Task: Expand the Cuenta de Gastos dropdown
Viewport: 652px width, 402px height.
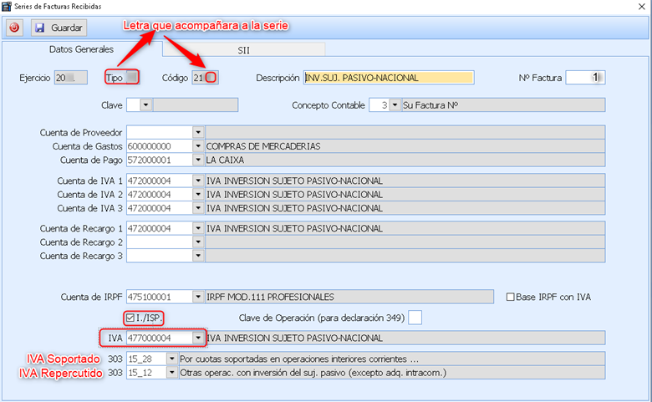Action: [198, 145]
